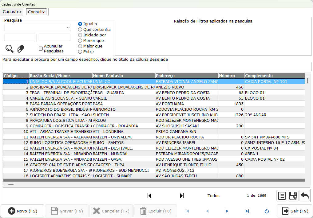Viewport: 313px width, 218px height.
Task: Click the Excluir (F8) button
Action: point(155,211)
